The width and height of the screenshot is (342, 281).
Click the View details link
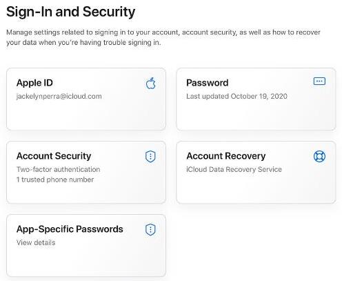point(36,242)
